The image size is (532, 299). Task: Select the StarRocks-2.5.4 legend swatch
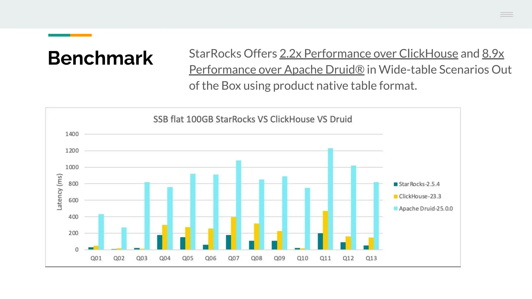pos(396,184)
